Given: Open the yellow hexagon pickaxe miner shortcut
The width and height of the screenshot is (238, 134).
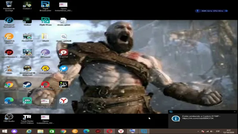Looking at the screenshot, I should point(45,70).
